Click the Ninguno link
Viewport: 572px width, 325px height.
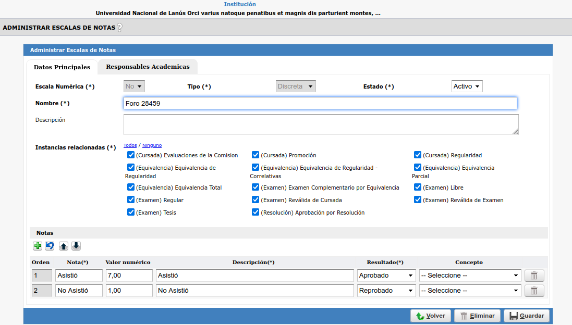[x=152, y=145]
